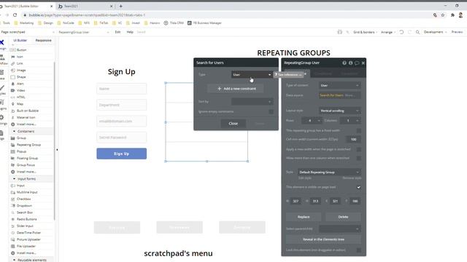Select the Group container element
Viewport: 467px width, 262px height.
[21, 138]
